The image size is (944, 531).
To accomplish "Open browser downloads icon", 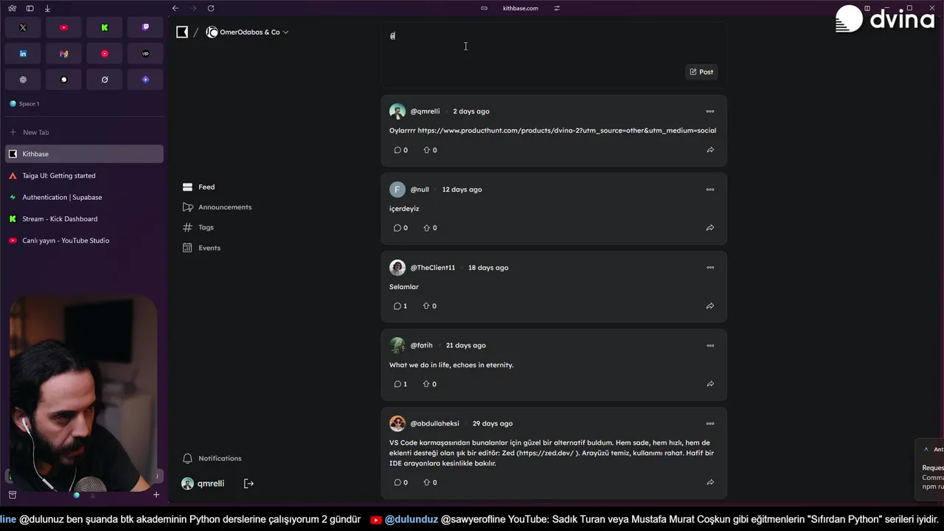I will point(47,8).
